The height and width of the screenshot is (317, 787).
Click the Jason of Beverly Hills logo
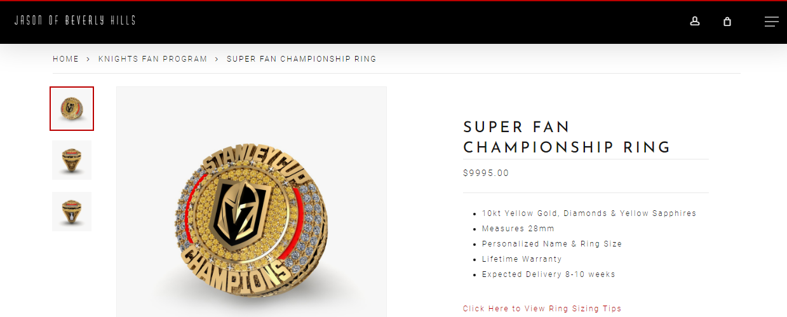(75, 20)
